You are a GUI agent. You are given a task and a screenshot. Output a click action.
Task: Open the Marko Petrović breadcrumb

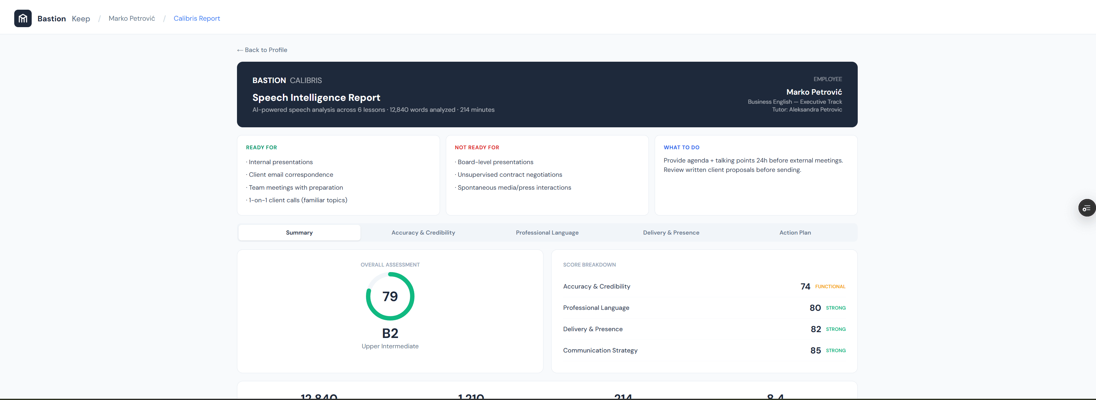(132, 18)
